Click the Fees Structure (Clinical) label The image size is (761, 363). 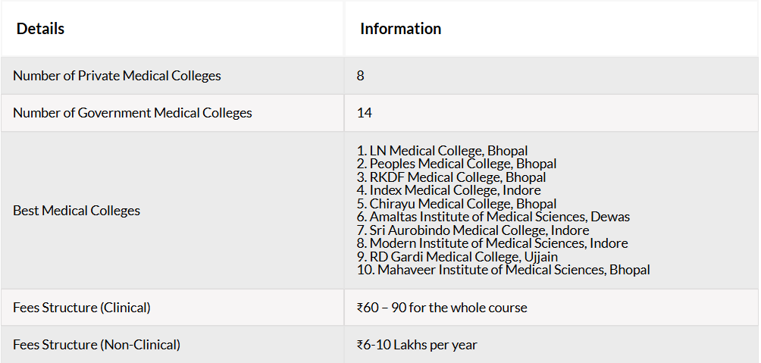click(82, 308)
